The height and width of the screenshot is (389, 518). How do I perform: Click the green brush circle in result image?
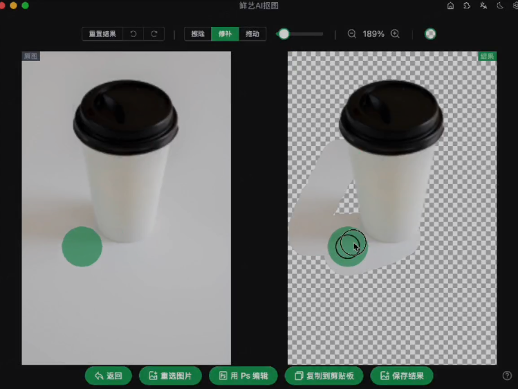(x=348, y=246)
